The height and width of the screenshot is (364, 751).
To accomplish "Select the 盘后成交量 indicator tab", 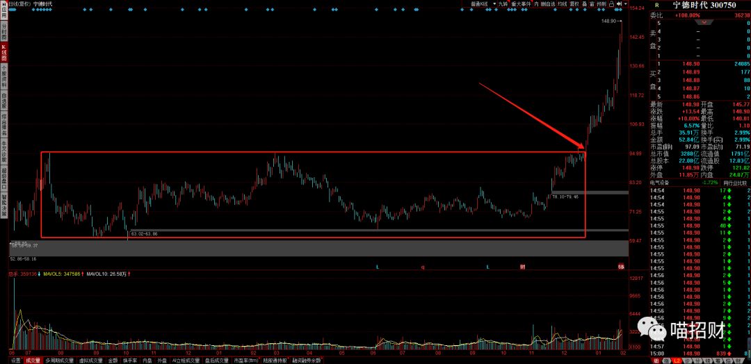I will (x=216, y=360).
